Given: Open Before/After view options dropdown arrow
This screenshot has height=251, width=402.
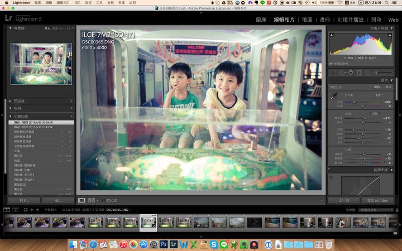Looking at the screenshot, I should click(97, 200).
